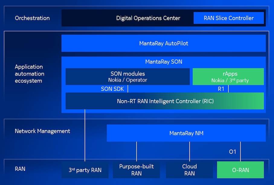The image size is (274, 185).
Task: Select the "SON modules Nokia / Operator" box
Action: [127, 77]
